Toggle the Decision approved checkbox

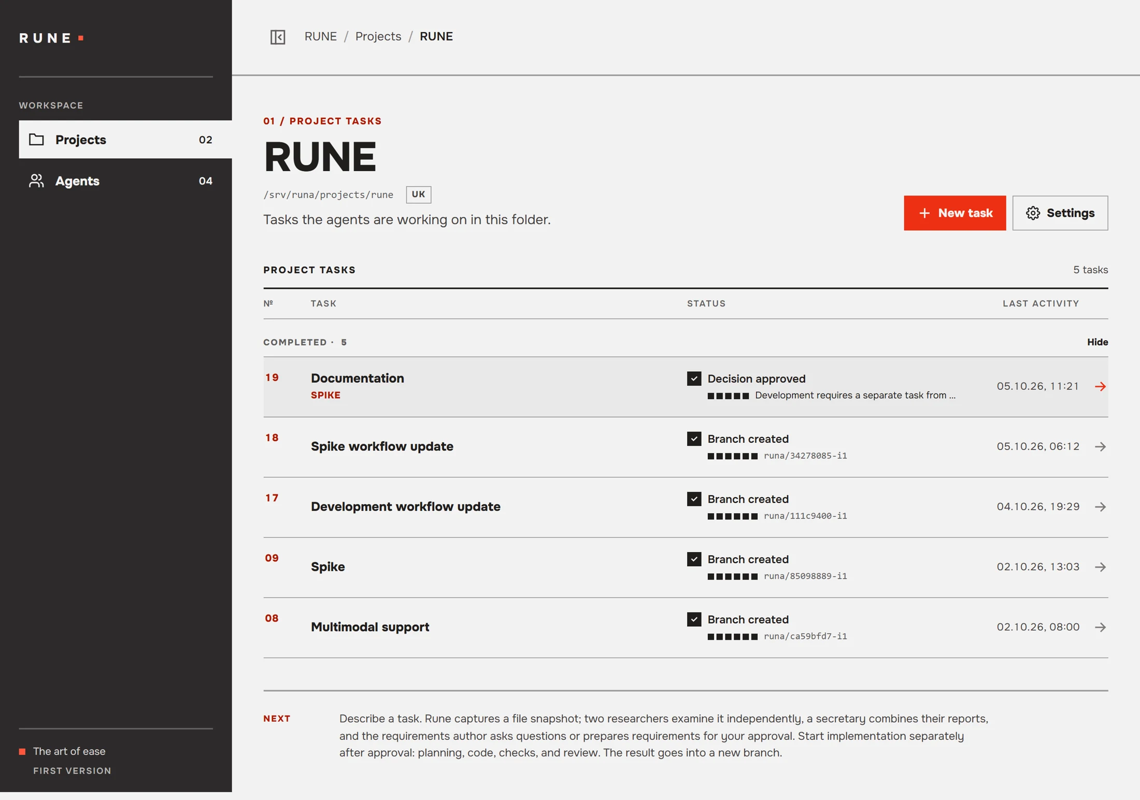click(x=694, y=378)
